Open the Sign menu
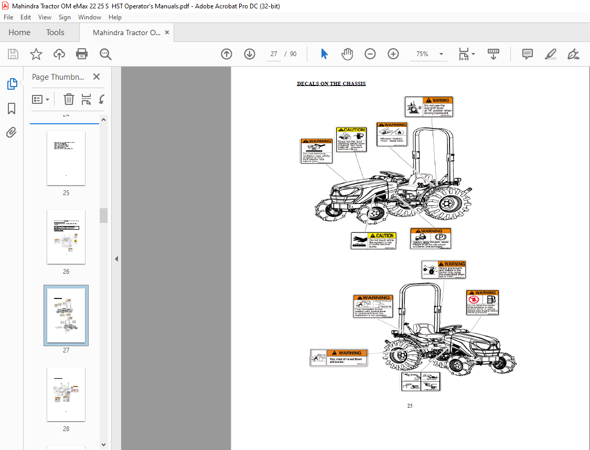 pyautogui.click(x=65, y=17)
